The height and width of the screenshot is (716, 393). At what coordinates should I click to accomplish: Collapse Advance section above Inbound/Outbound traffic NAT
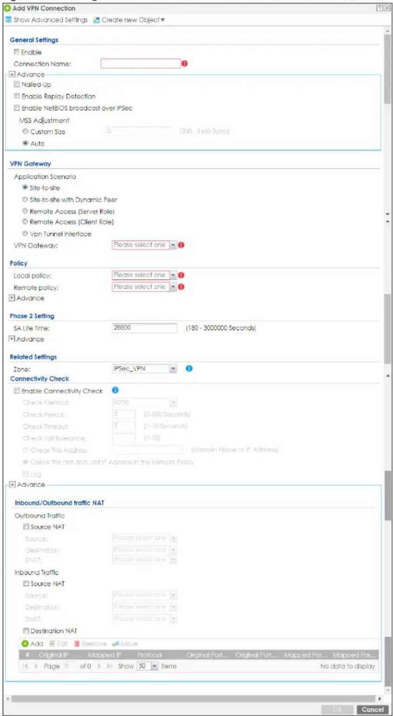(12, 484)
